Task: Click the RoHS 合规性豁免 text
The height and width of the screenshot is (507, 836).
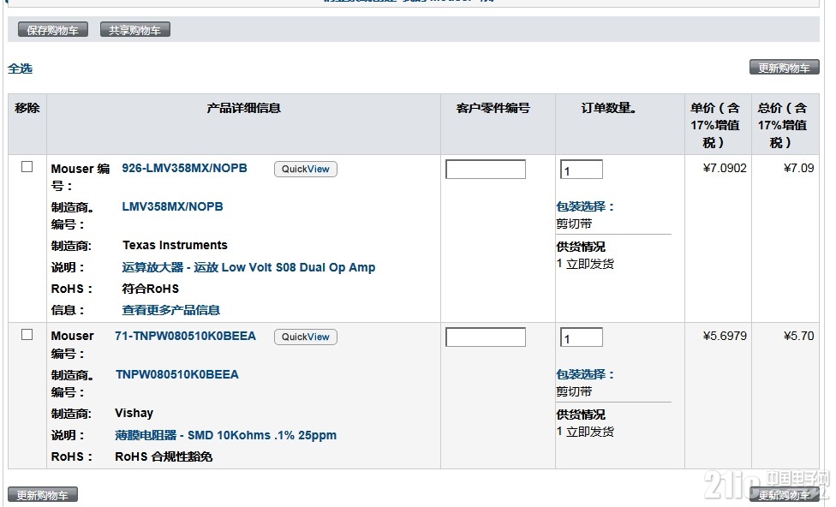Action: pyautogui.click(x=164, y=456)
